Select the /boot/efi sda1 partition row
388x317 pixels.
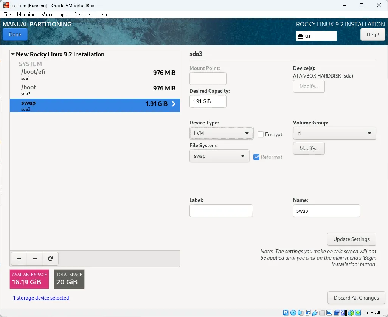[95, 75]
